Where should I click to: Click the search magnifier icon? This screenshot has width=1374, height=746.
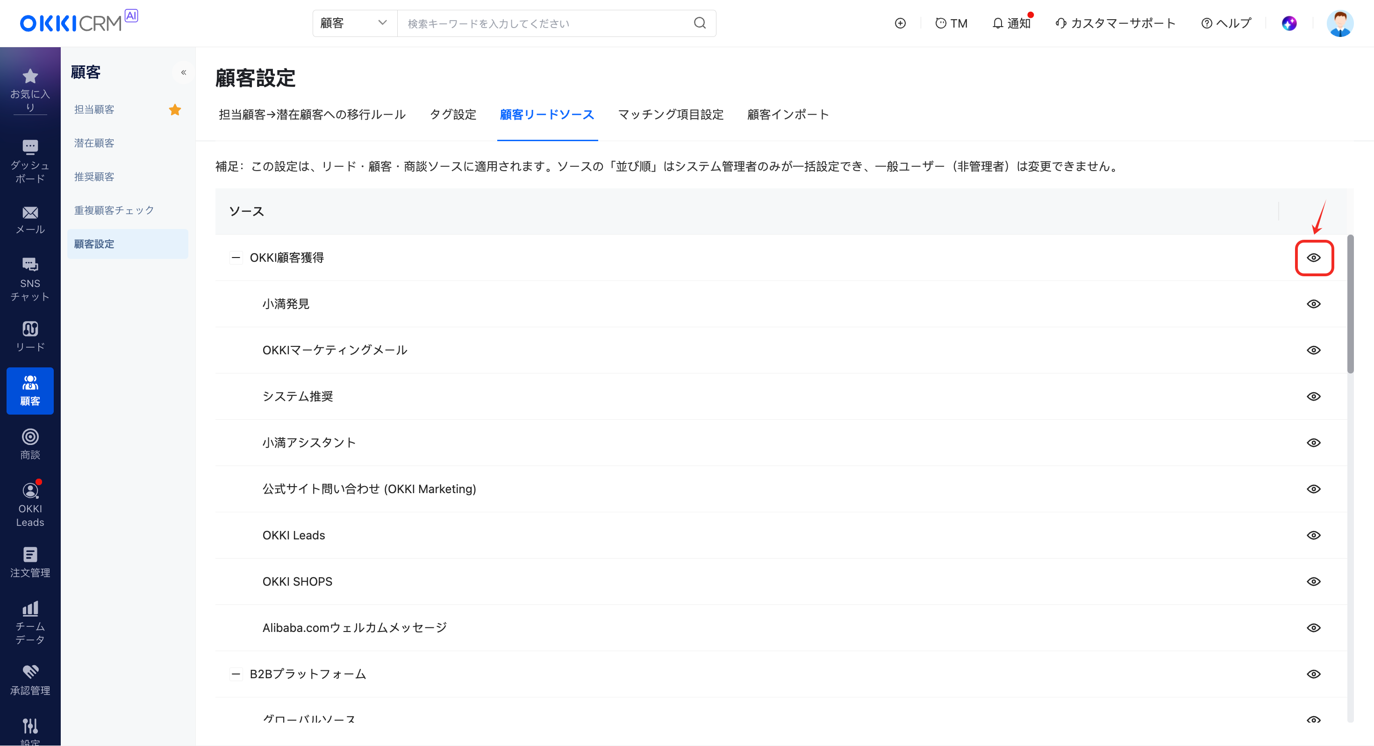[x=700, y=23]
